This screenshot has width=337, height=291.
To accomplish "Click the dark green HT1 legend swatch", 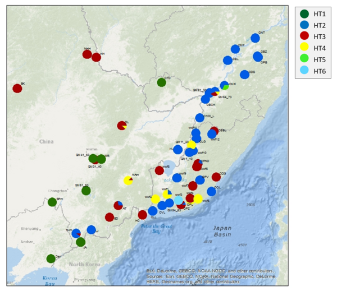I will [x=305, y=14].
